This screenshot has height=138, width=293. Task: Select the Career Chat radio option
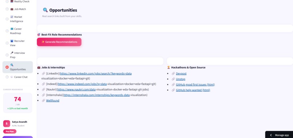tap(7, 77)
